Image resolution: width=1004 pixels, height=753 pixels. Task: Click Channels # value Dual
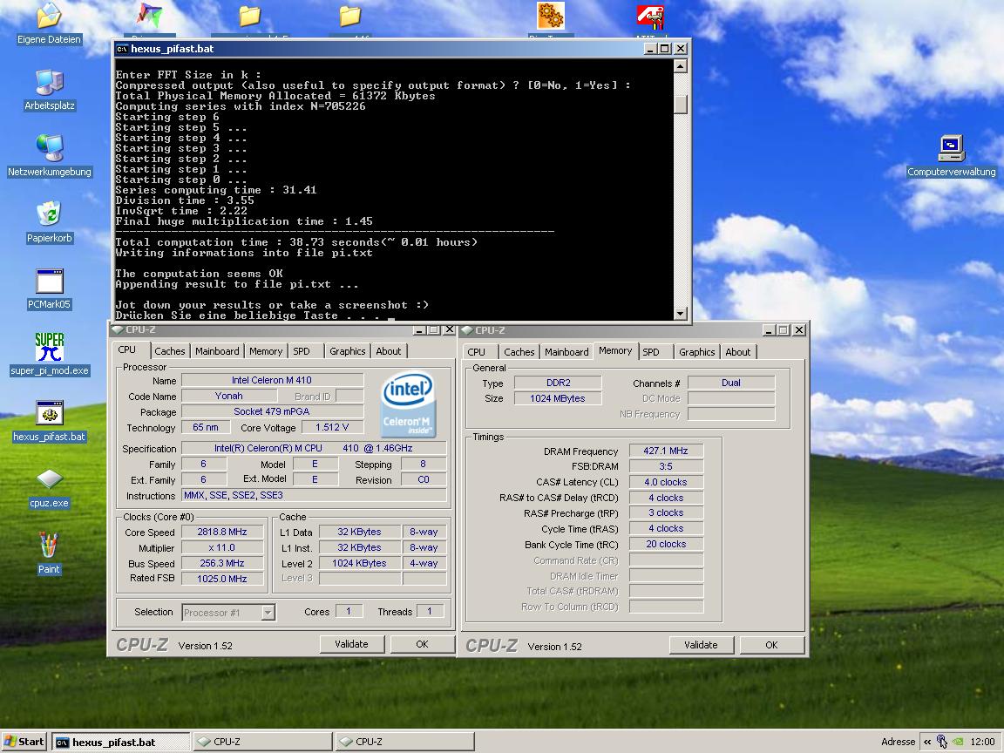click(731, 383)
